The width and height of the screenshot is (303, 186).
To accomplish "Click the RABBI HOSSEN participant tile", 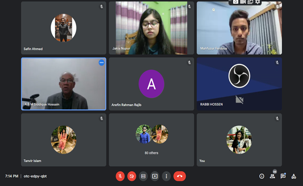I will (x=239, y=84).
